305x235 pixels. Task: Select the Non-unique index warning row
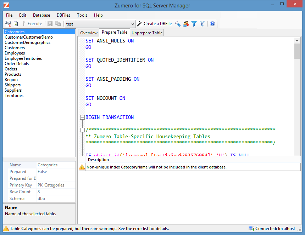(x=156, y=167)
